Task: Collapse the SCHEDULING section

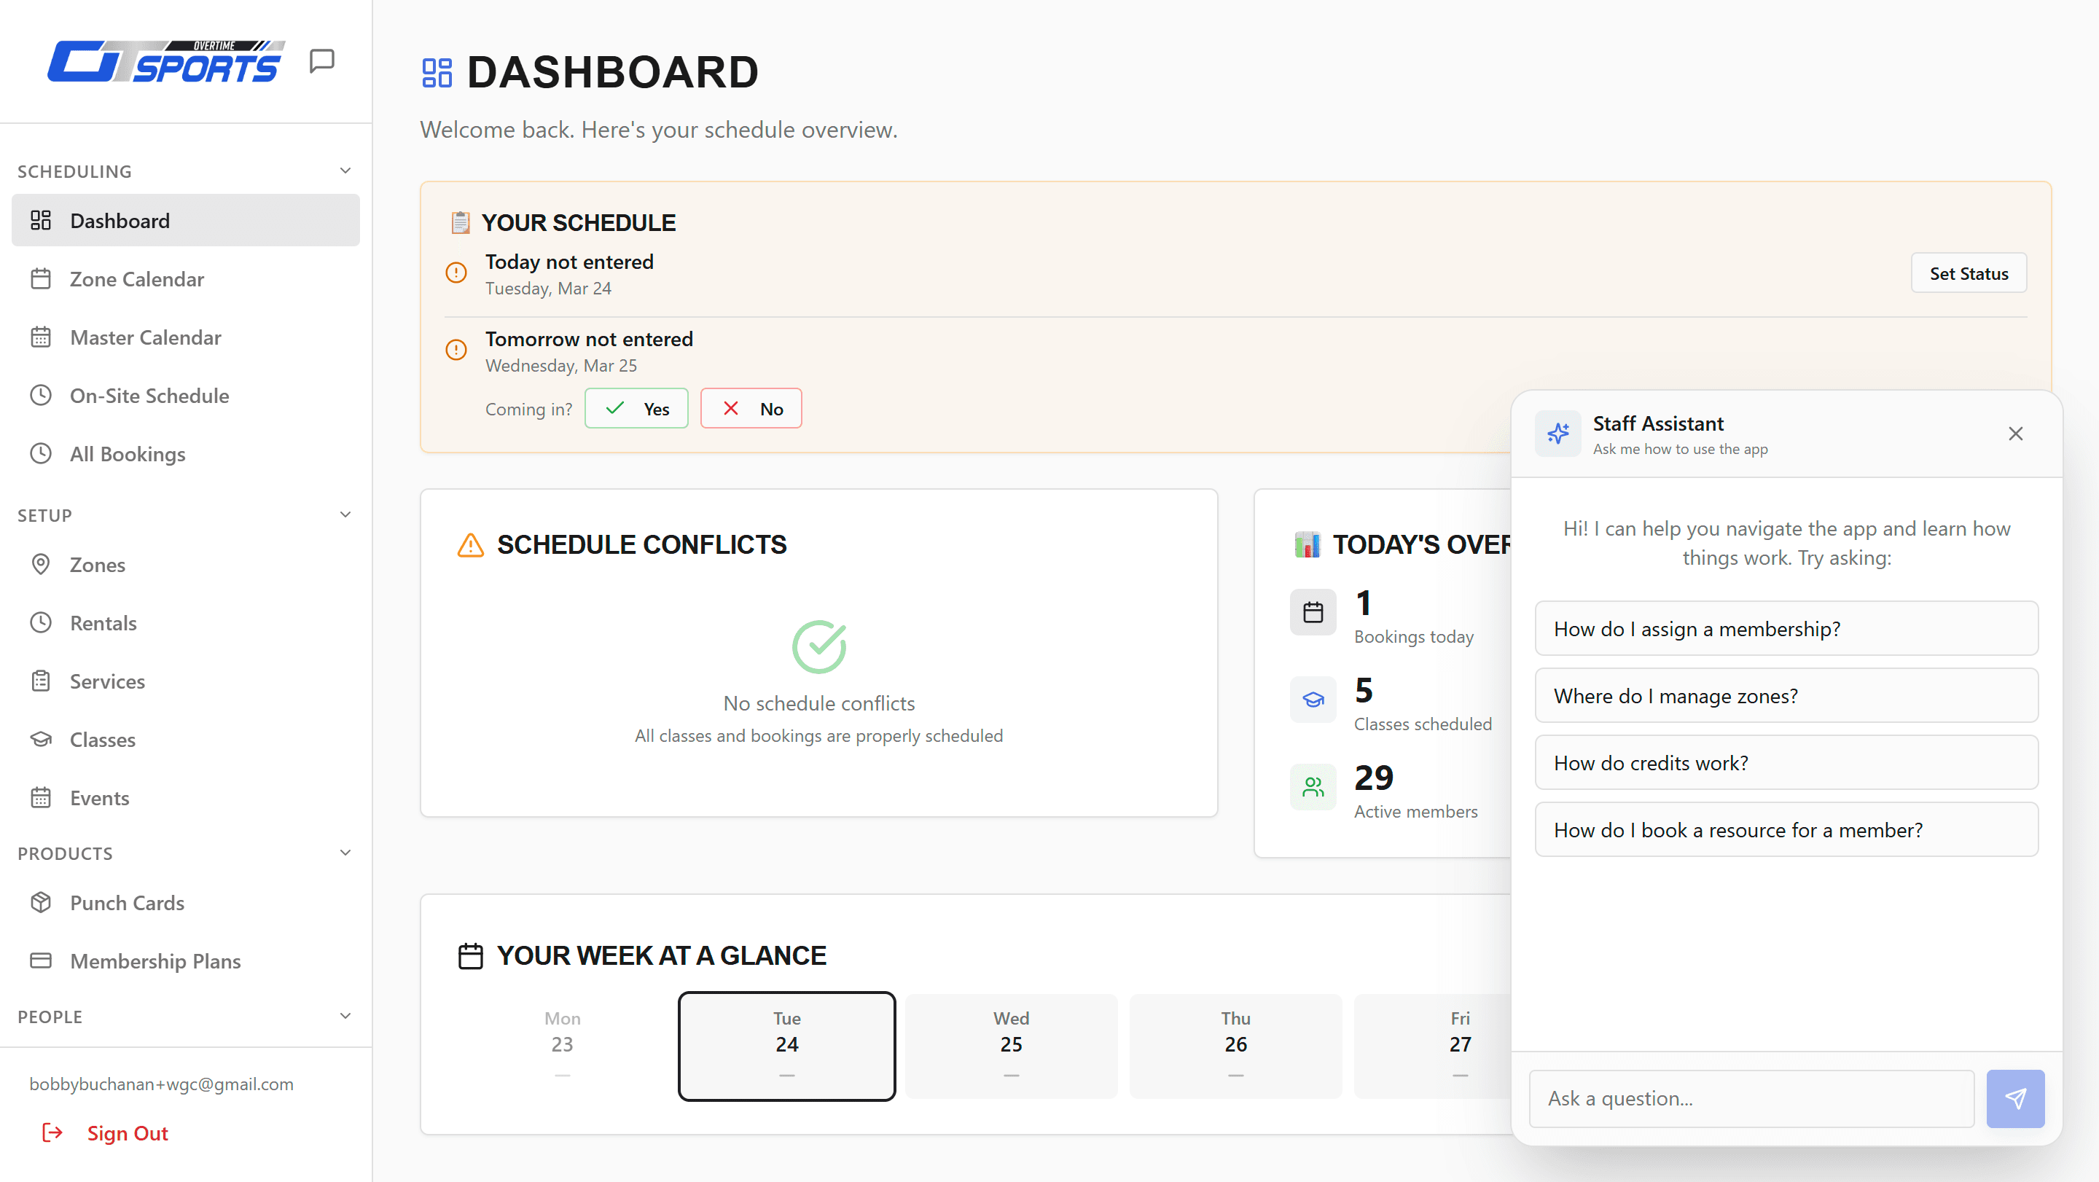Action: (345, 170)
